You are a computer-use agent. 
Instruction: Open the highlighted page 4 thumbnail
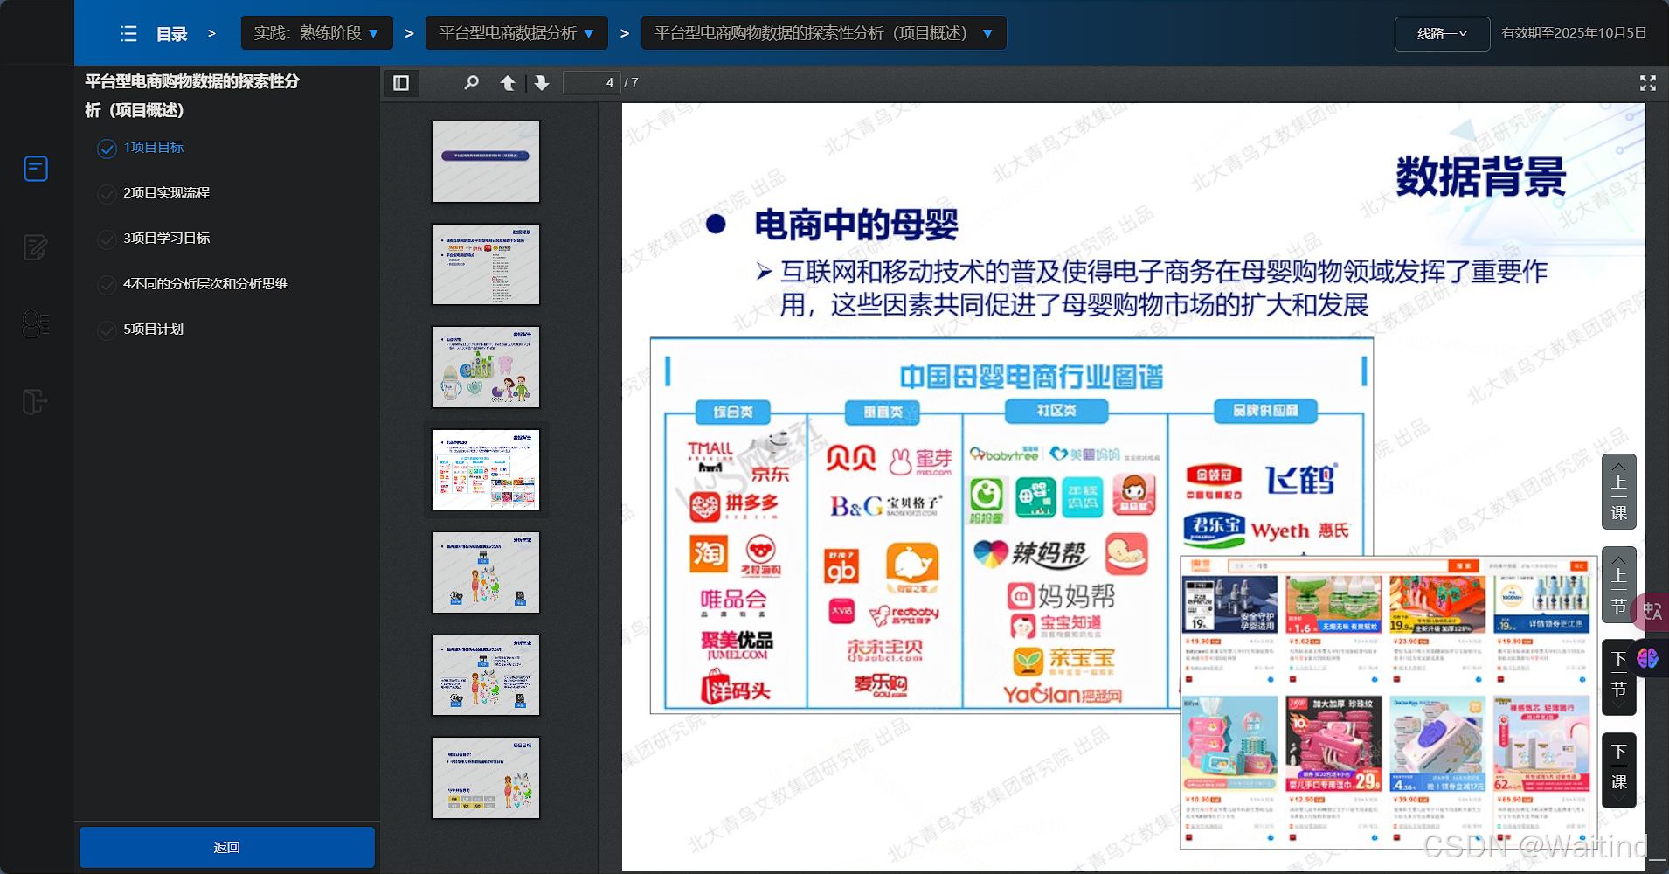pyautogui.click(x=486, y=470)
